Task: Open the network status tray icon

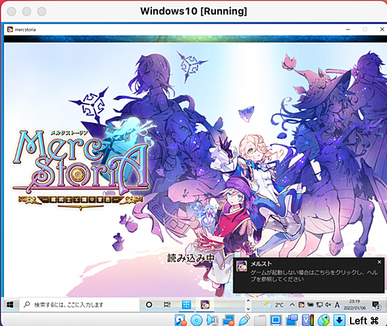Action: [320, 305]
